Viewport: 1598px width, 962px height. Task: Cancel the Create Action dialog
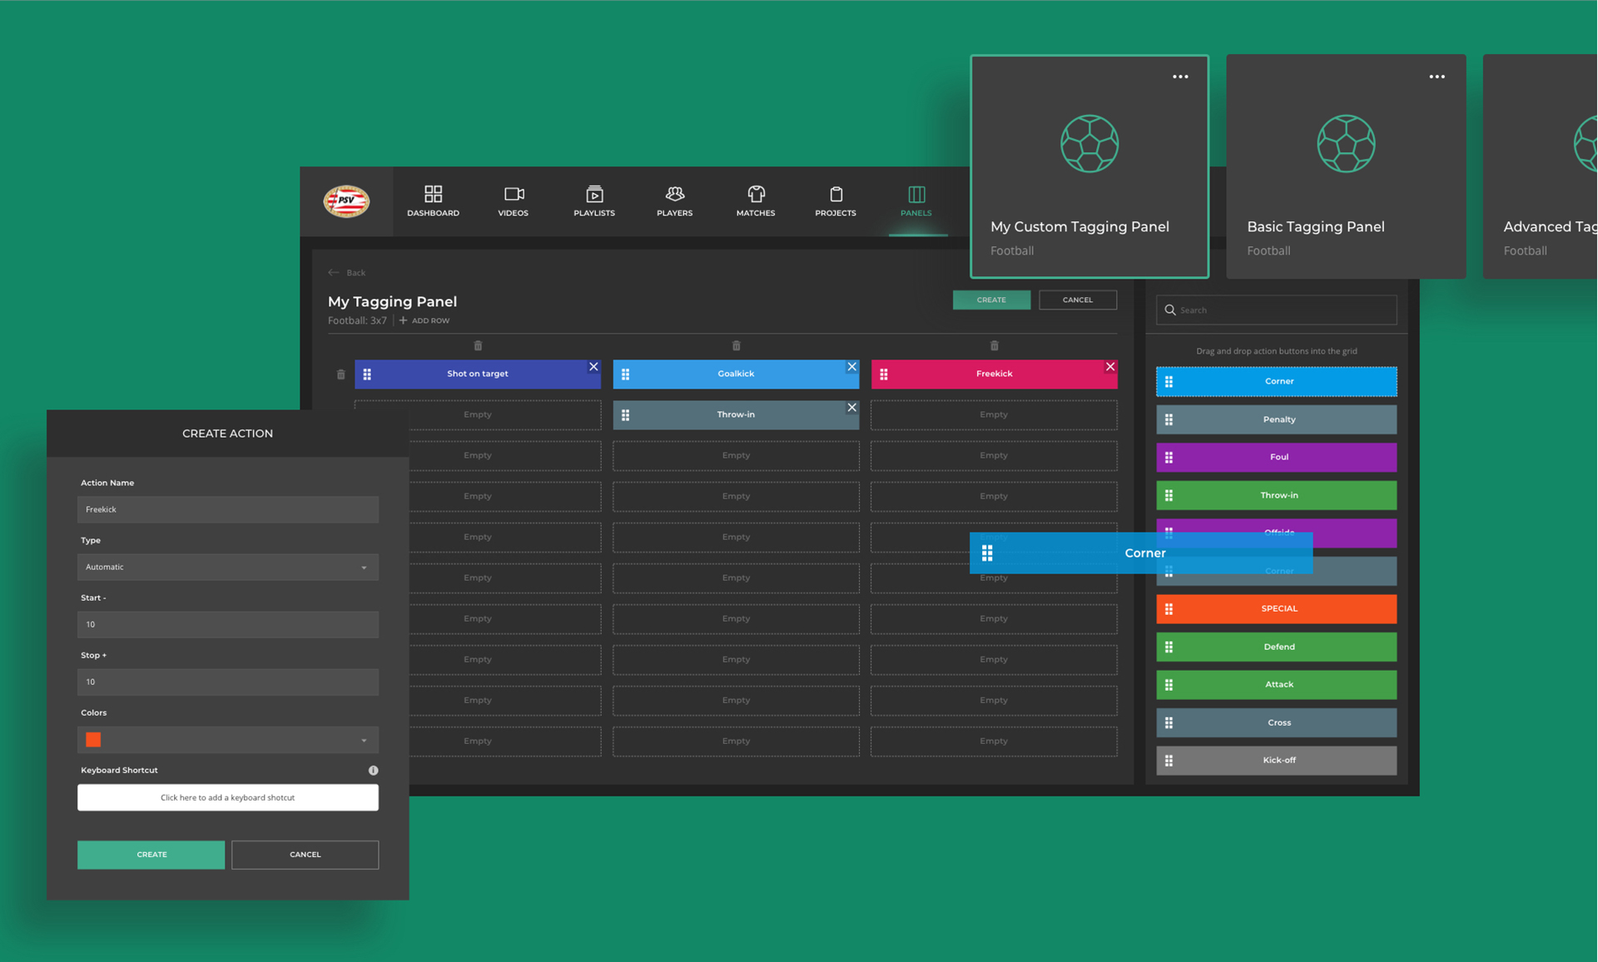[x=305, y=855]
